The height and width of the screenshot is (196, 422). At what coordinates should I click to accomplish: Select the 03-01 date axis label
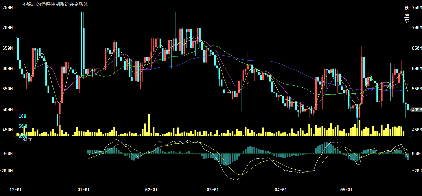[x=213, y=190]
